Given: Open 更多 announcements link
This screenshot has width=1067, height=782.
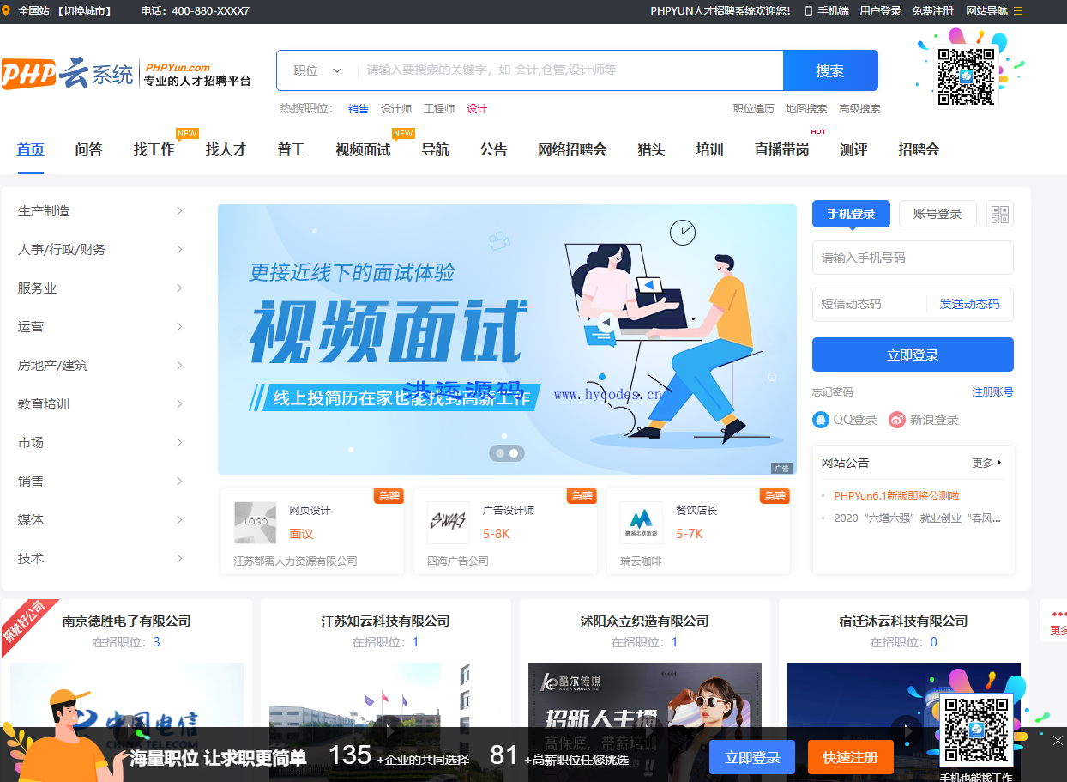Looking at the screenshot, I should pos(986,463).
